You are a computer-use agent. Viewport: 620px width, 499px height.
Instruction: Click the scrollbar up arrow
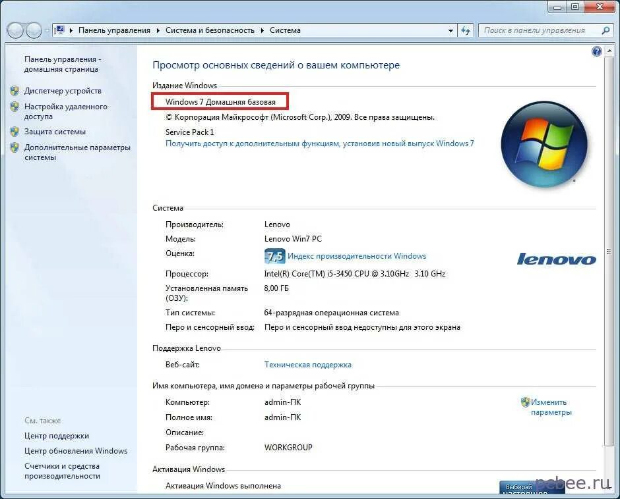tap(609, 51)
